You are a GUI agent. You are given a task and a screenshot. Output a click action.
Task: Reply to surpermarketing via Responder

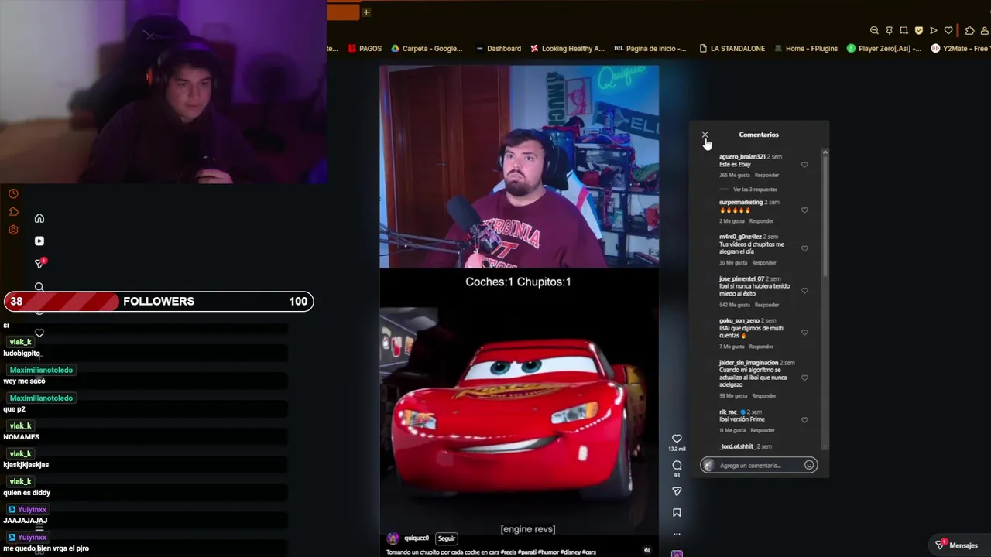pyautogui.click(x=761, y=221)
